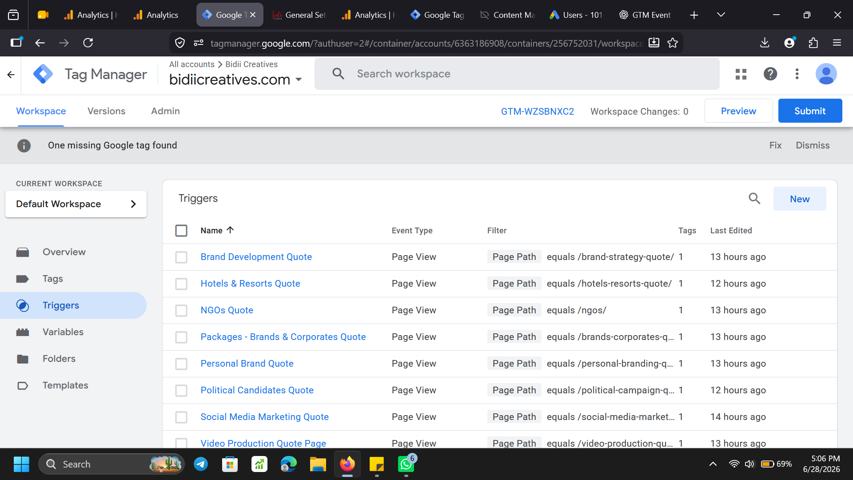Viewport: 853px width, 480px height.
Task: Click the search icon in Triggers panel
Action: (754, 198)
